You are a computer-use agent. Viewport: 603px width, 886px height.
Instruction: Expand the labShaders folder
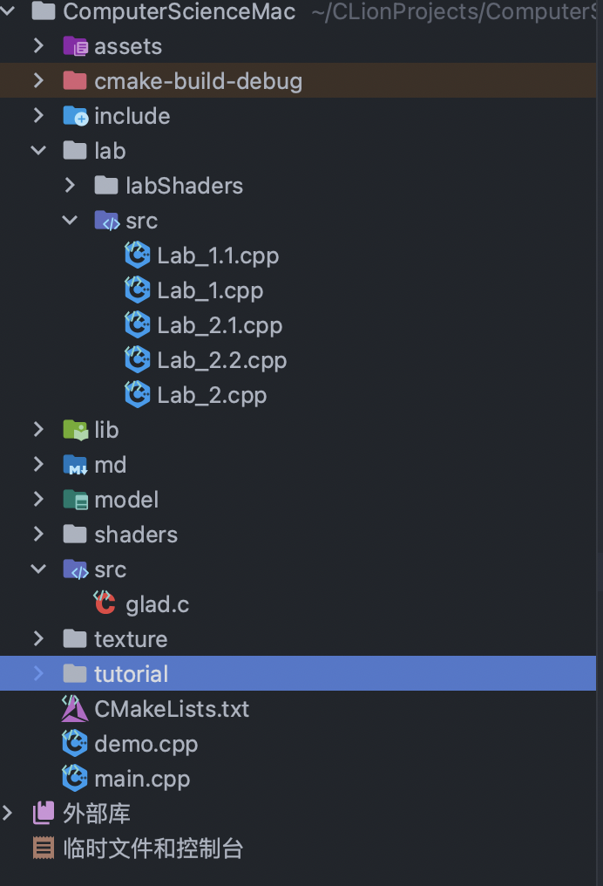pos(70,186)
